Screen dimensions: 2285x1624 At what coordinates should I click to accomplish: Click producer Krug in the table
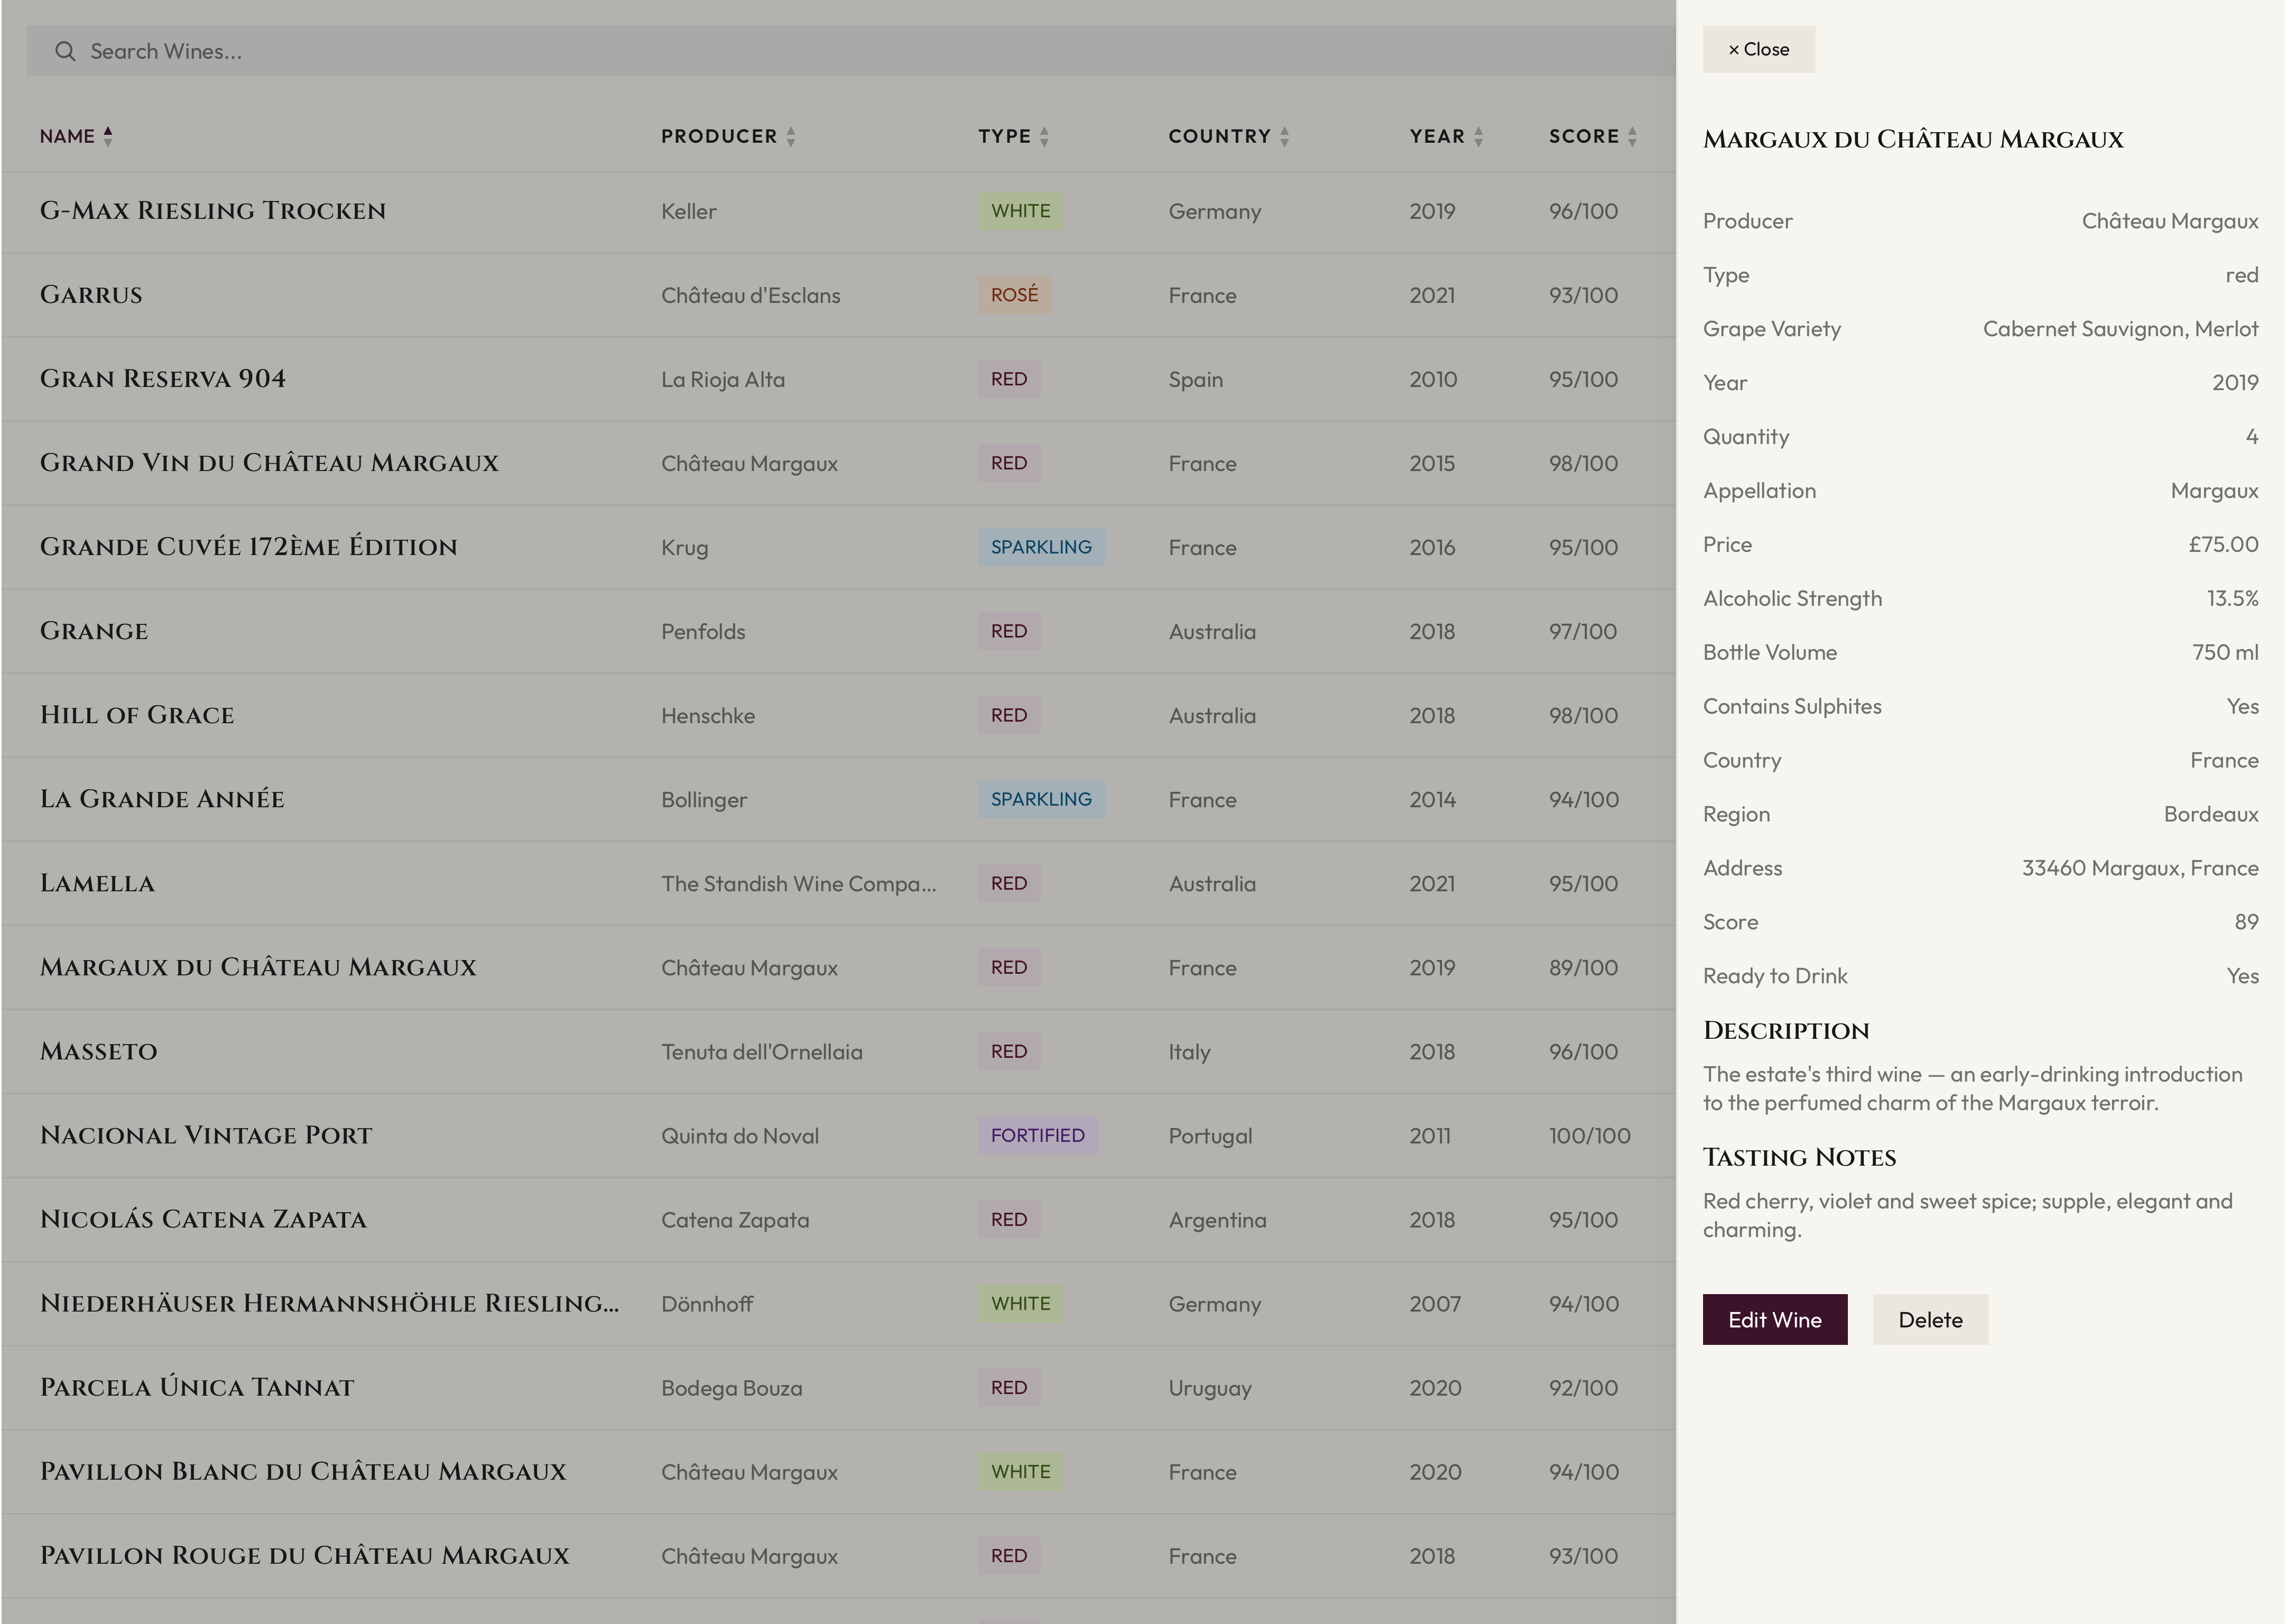[x=684, y=547]
